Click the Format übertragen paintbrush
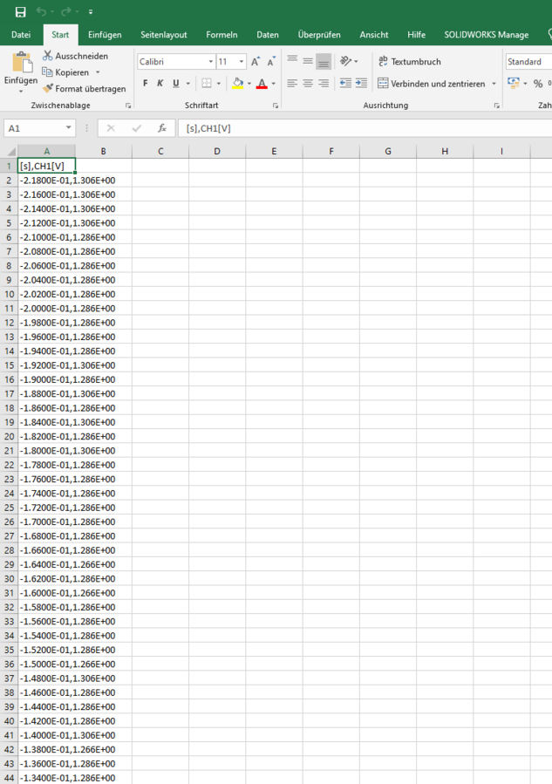This screenshot has width=552, height=784. pyautogui.click(x=48, y=88)
